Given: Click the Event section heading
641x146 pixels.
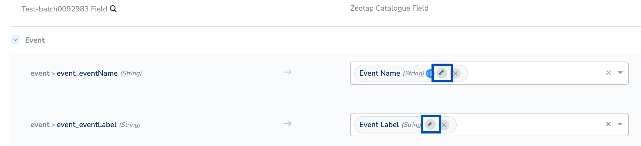Looking at the screenshot, I should (35, 40).
